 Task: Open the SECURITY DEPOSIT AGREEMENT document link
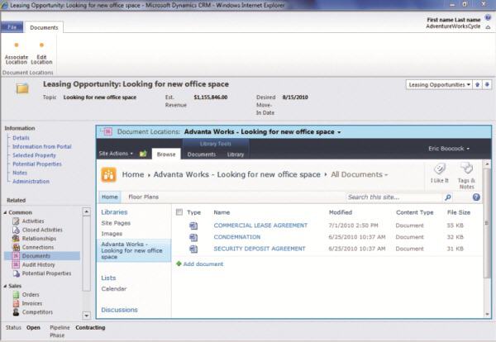click(260, 248)
